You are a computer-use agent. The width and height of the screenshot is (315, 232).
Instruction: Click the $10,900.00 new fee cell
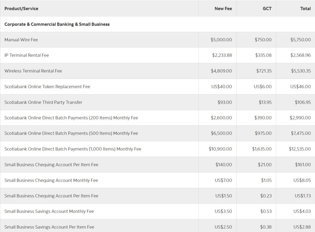[220, 149]
